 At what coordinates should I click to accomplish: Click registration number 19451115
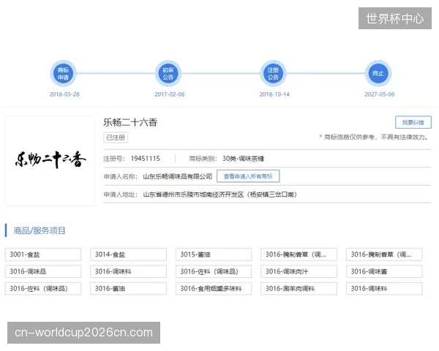(145, 159)
